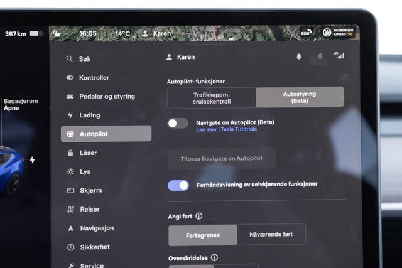
Task: Click the SOS icon in status bar
Action: [306, 33]
